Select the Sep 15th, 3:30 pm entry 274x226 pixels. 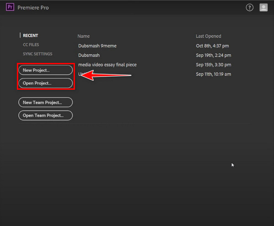coord(214,65)
